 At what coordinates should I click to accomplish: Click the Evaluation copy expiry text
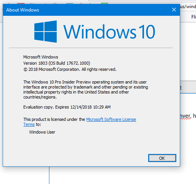(x=67, y=107)
